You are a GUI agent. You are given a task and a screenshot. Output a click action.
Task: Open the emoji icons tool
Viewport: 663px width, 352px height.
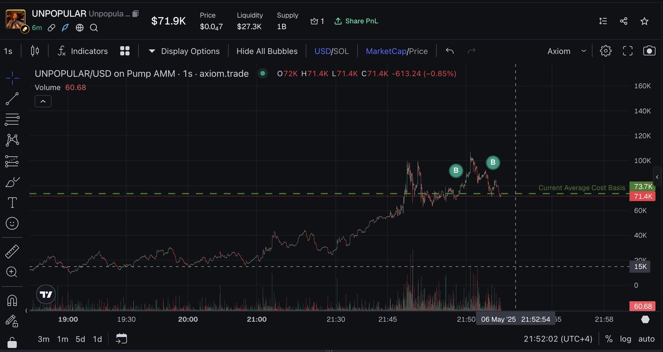point(12,223)
